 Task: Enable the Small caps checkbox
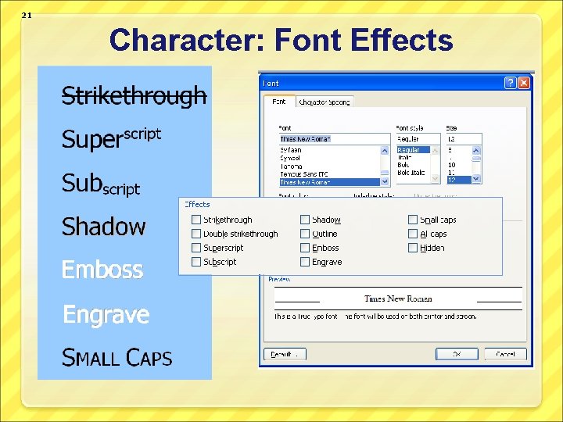413,220
